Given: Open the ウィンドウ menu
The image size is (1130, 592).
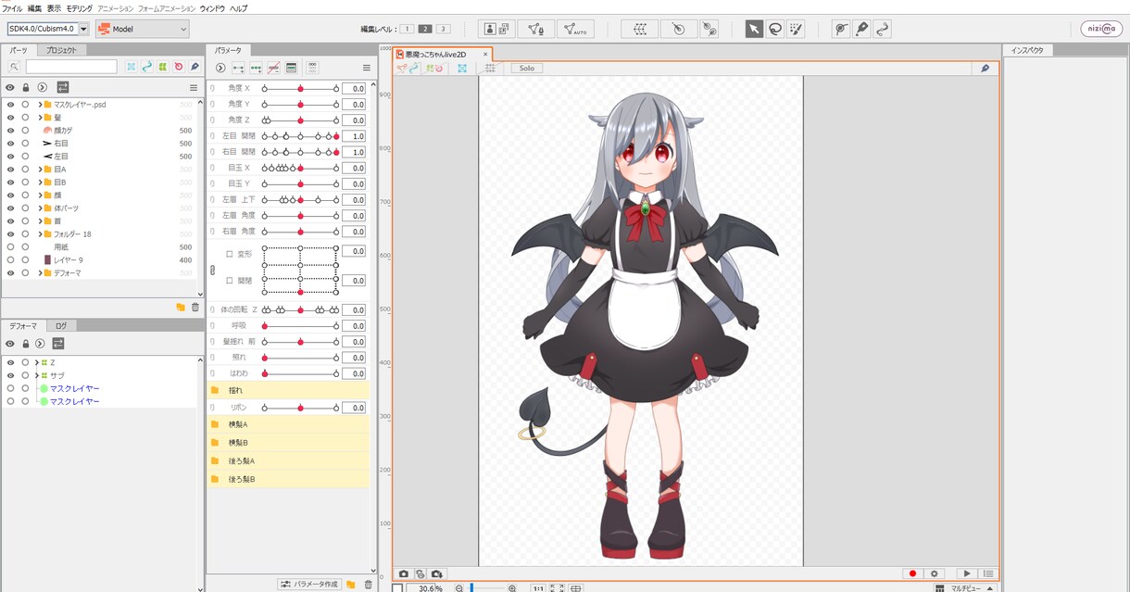Looking at the screenshot, I should click(x=211, y=7).
